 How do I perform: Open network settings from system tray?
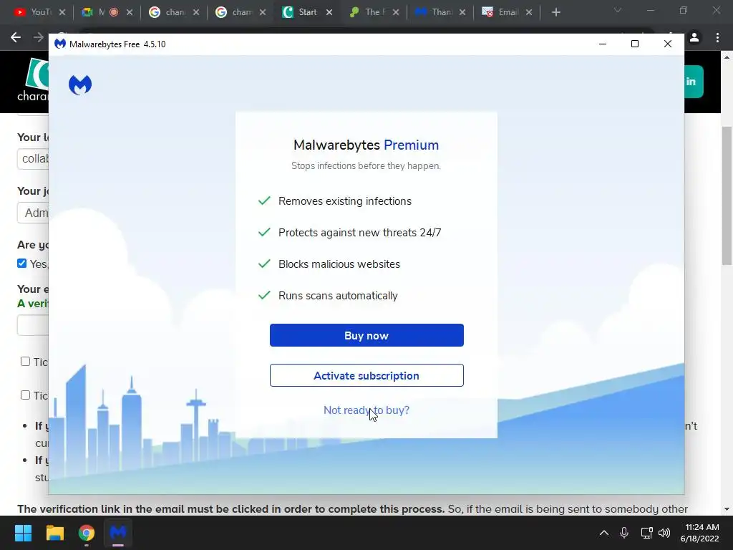click(x=646, y=533)
